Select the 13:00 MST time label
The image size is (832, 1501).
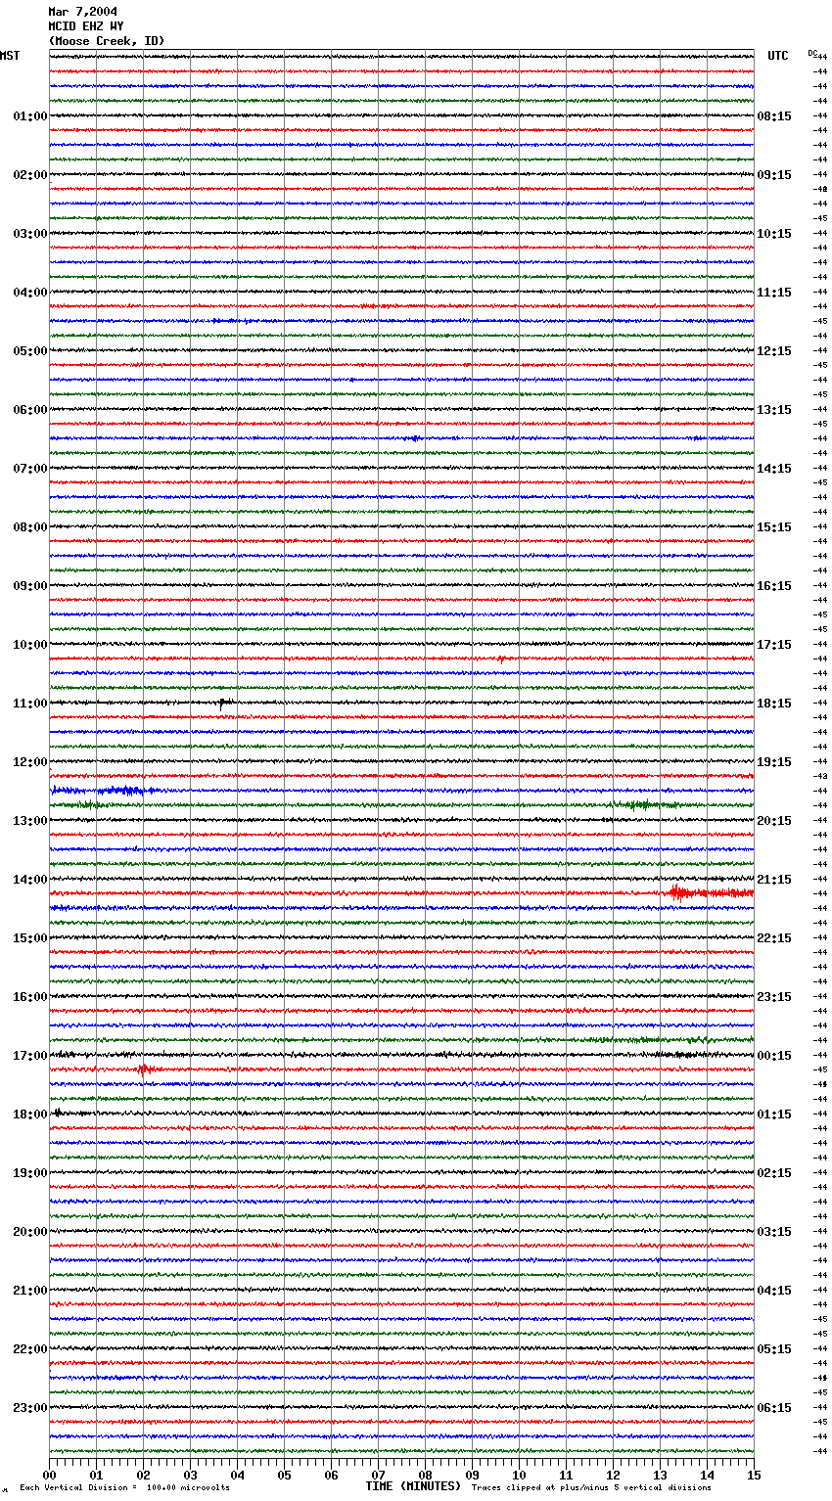click(30, 821)
